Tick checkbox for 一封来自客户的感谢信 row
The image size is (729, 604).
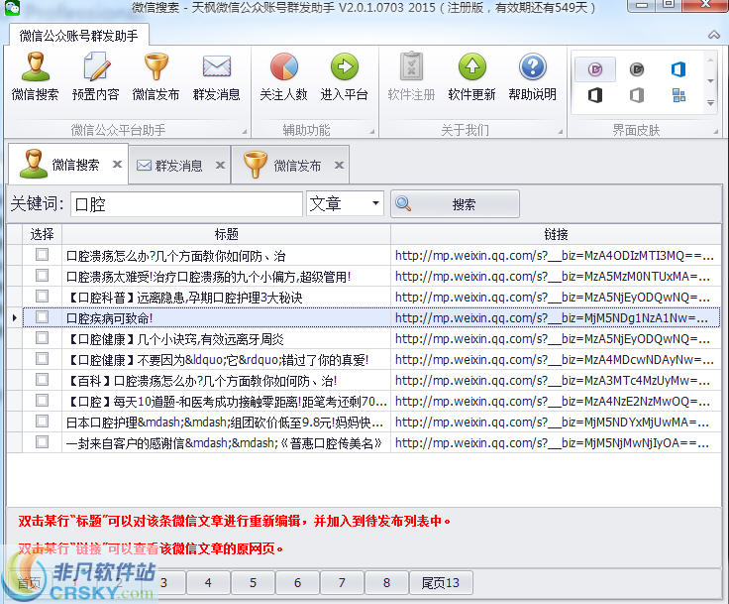[x=42, y=442]
